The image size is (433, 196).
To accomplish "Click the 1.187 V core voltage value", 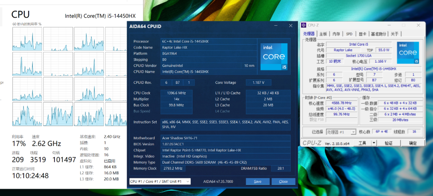I will (x=258, y=82).
